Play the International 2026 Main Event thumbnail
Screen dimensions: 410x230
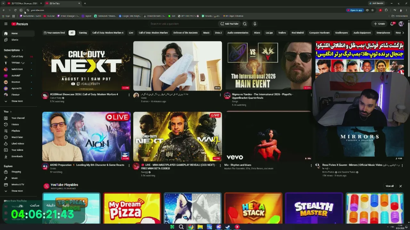pos(268,66)
